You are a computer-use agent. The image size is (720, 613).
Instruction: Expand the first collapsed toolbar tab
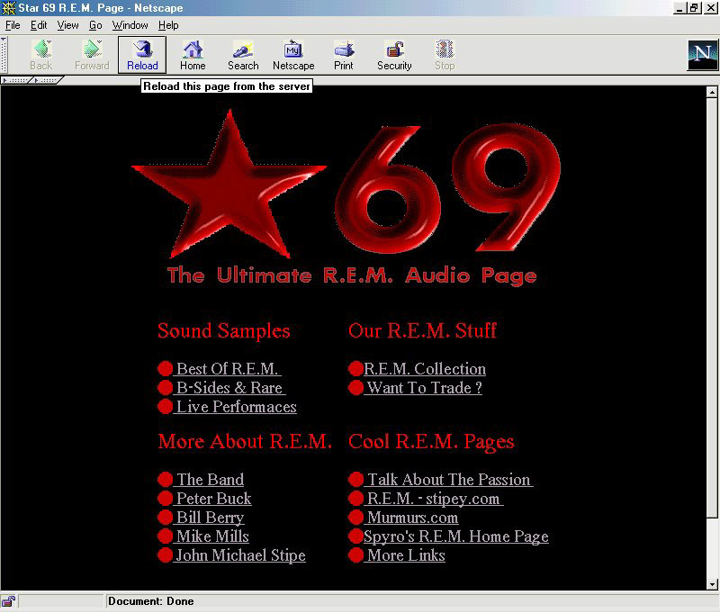[x=17, y=80]
